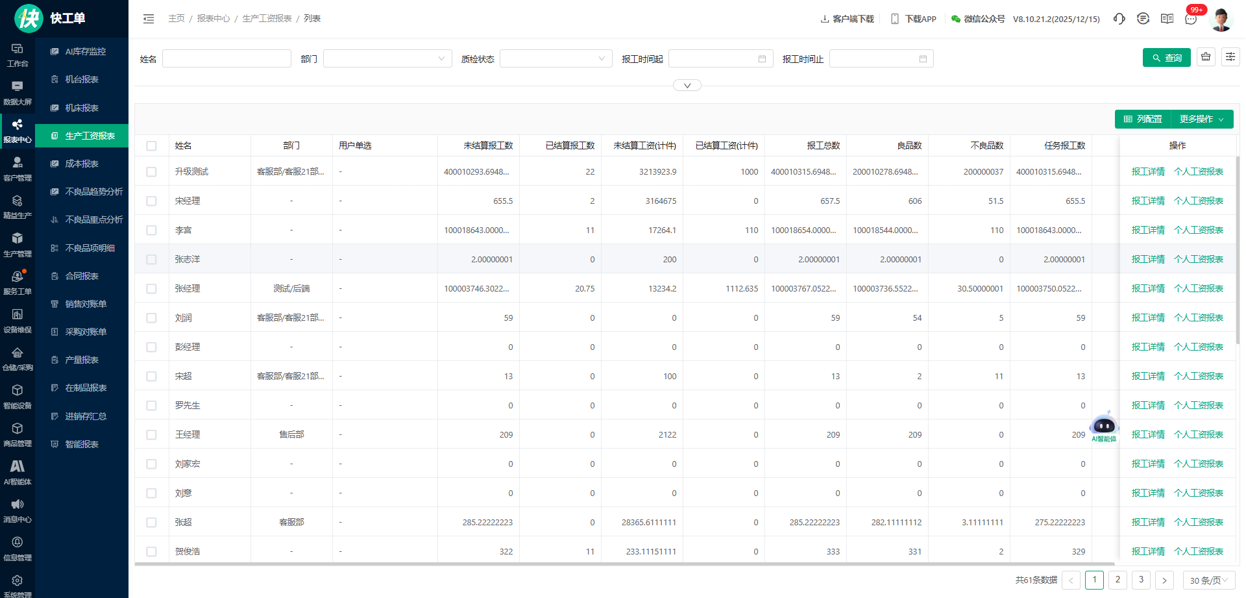Open filter settings icon at far right

click(x=1230, y=57)
